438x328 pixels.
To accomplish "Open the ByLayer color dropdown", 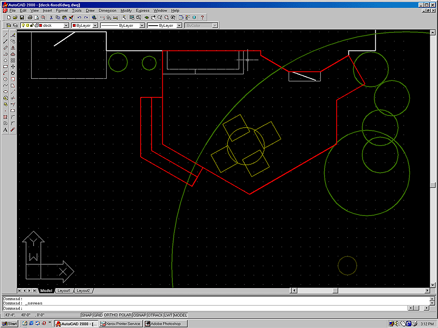I will [x=95, y=25].
